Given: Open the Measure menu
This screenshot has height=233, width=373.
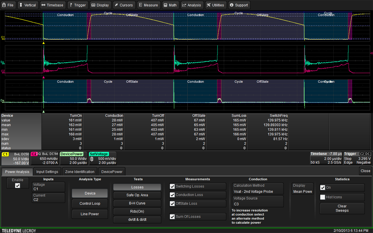Looking at the screenshot, I should coord(148,5).
